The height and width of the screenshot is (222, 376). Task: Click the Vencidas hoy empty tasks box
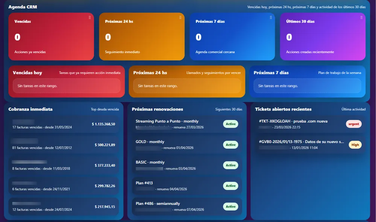click(x=67, y=86)
